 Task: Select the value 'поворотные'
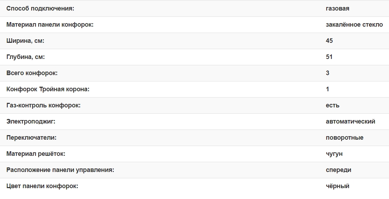(344, 138)
